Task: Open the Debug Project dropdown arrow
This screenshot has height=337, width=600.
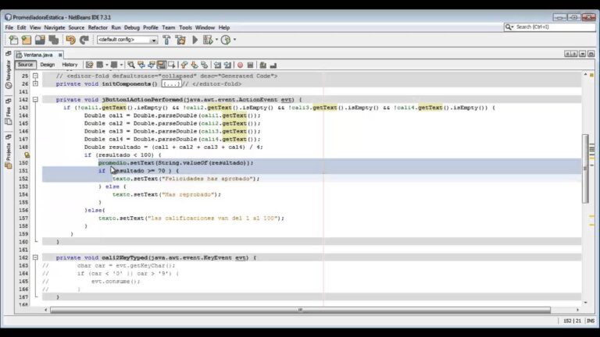Action: (x=216, y=39)
